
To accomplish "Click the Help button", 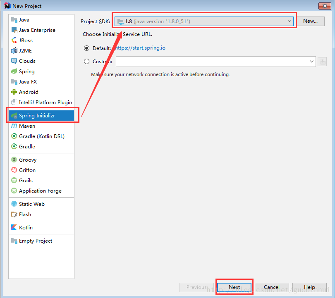I will [309, 287].
